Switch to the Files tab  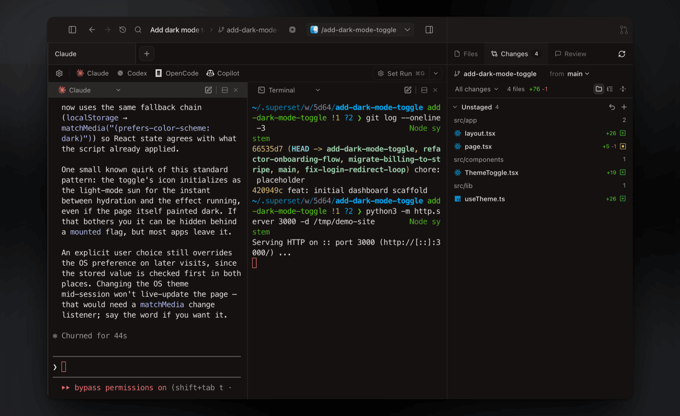[466, 54]
